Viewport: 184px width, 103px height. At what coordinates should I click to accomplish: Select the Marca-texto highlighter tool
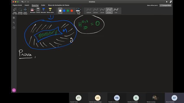coord(50,10)
